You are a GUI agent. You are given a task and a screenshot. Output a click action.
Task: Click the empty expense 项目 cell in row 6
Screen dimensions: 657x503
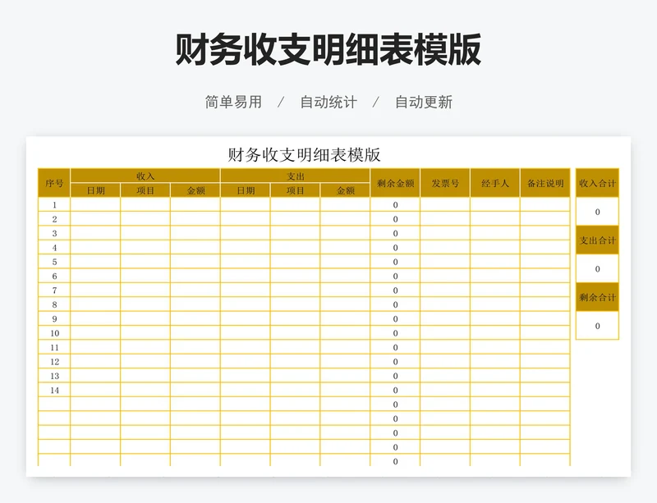tap(296, 276)
